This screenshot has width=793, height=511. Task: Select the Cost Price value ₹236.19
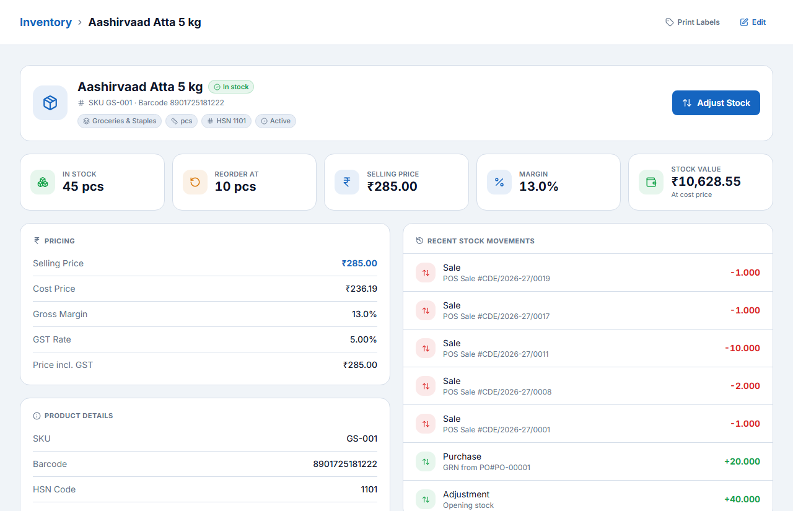[x=361, y=289]
